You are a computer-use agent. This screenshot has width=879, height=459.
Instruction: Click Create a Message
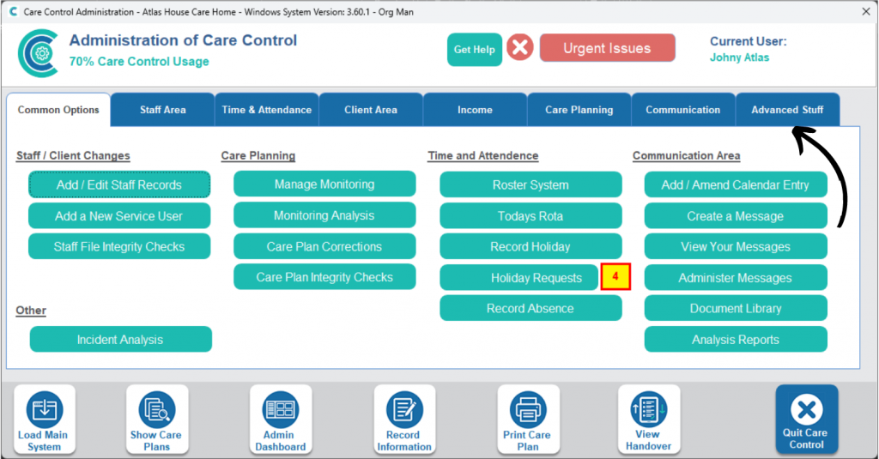click(736, 215)
